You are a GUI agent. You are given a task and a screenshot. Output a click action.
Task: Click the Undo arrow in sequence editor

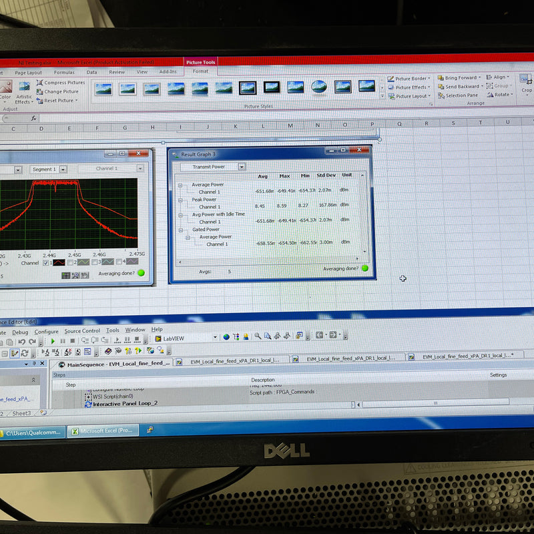pyautogui.click(x=22, y=342)
